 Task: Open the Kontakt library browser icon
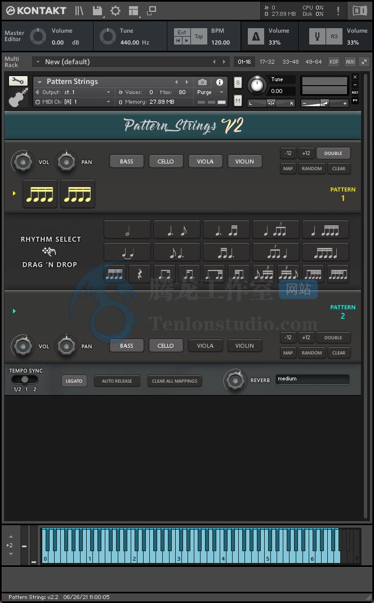click(79, 11)
